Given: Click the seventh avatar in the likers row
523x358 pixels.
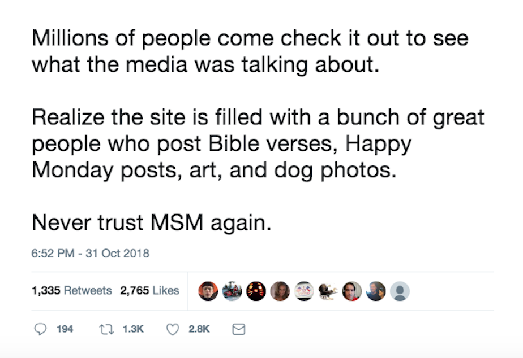Looking at the screenshot, I should 352,291.
